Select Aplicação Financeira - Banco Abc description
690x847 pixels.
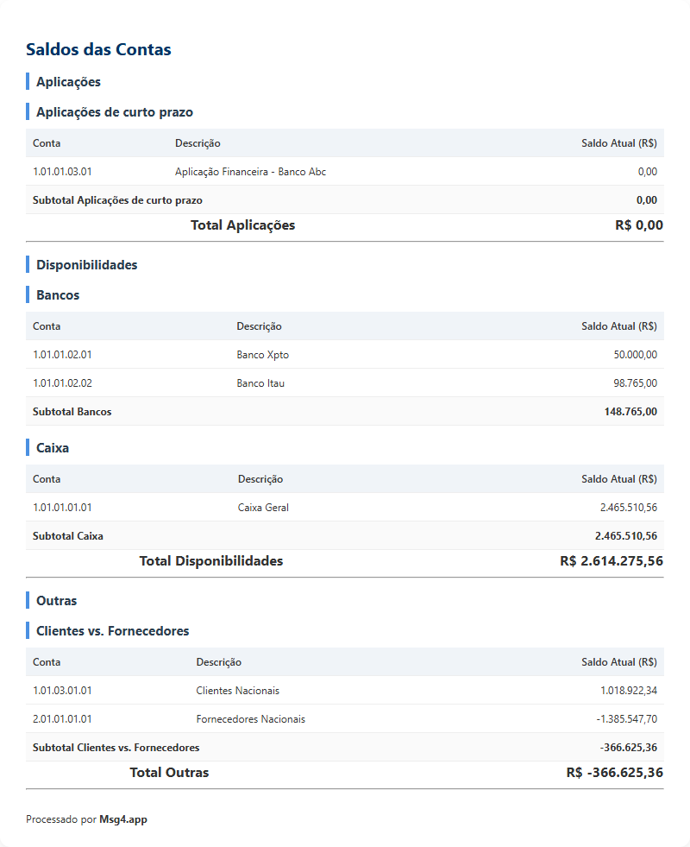[250, 172]
